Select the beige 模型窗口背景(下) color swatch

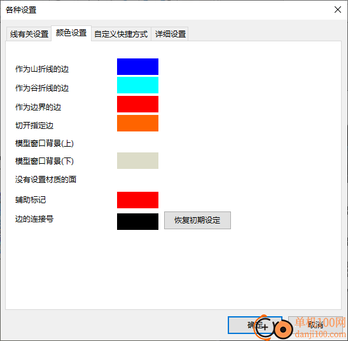(x=137, y=161)
